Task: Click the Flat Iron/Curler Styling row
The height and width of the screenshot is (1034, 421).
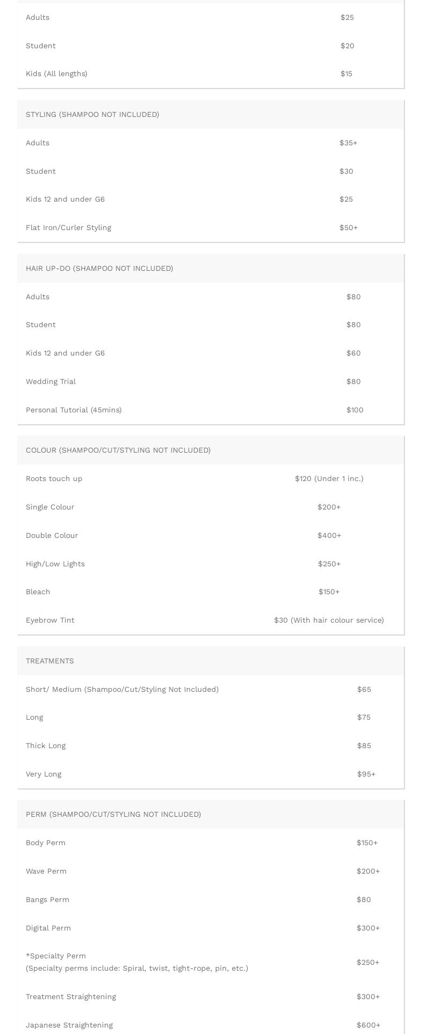Action: tap(69, 227)
